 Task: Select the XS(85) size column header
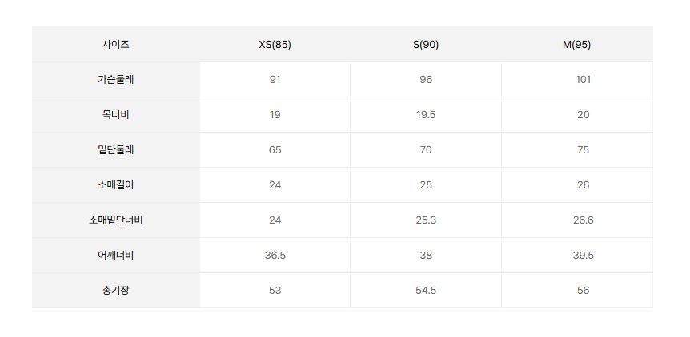(x=275, y=45)
